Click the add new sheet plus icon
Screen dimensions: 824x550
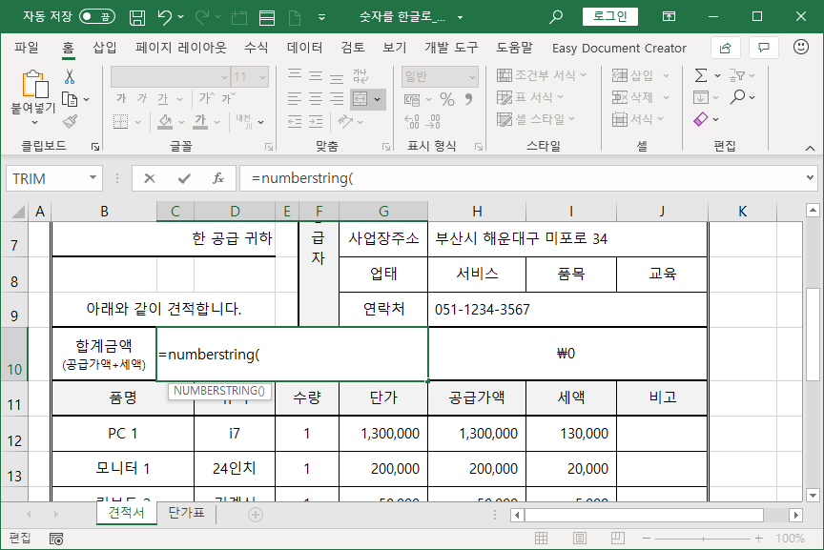(256, 515)
